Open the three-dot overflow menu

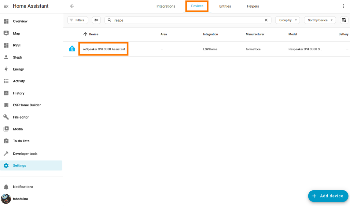click(x=344, y=6)
